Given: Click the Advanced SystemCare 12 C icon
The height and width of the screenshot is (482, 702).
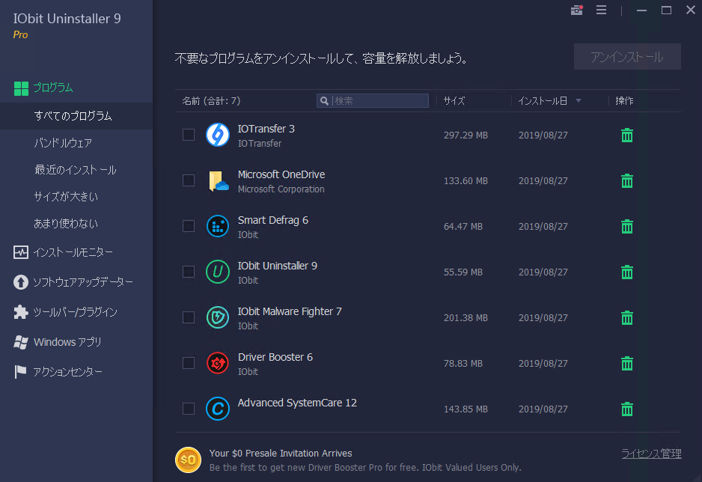Looking at the screenshot, I should (x=218, y=409).
